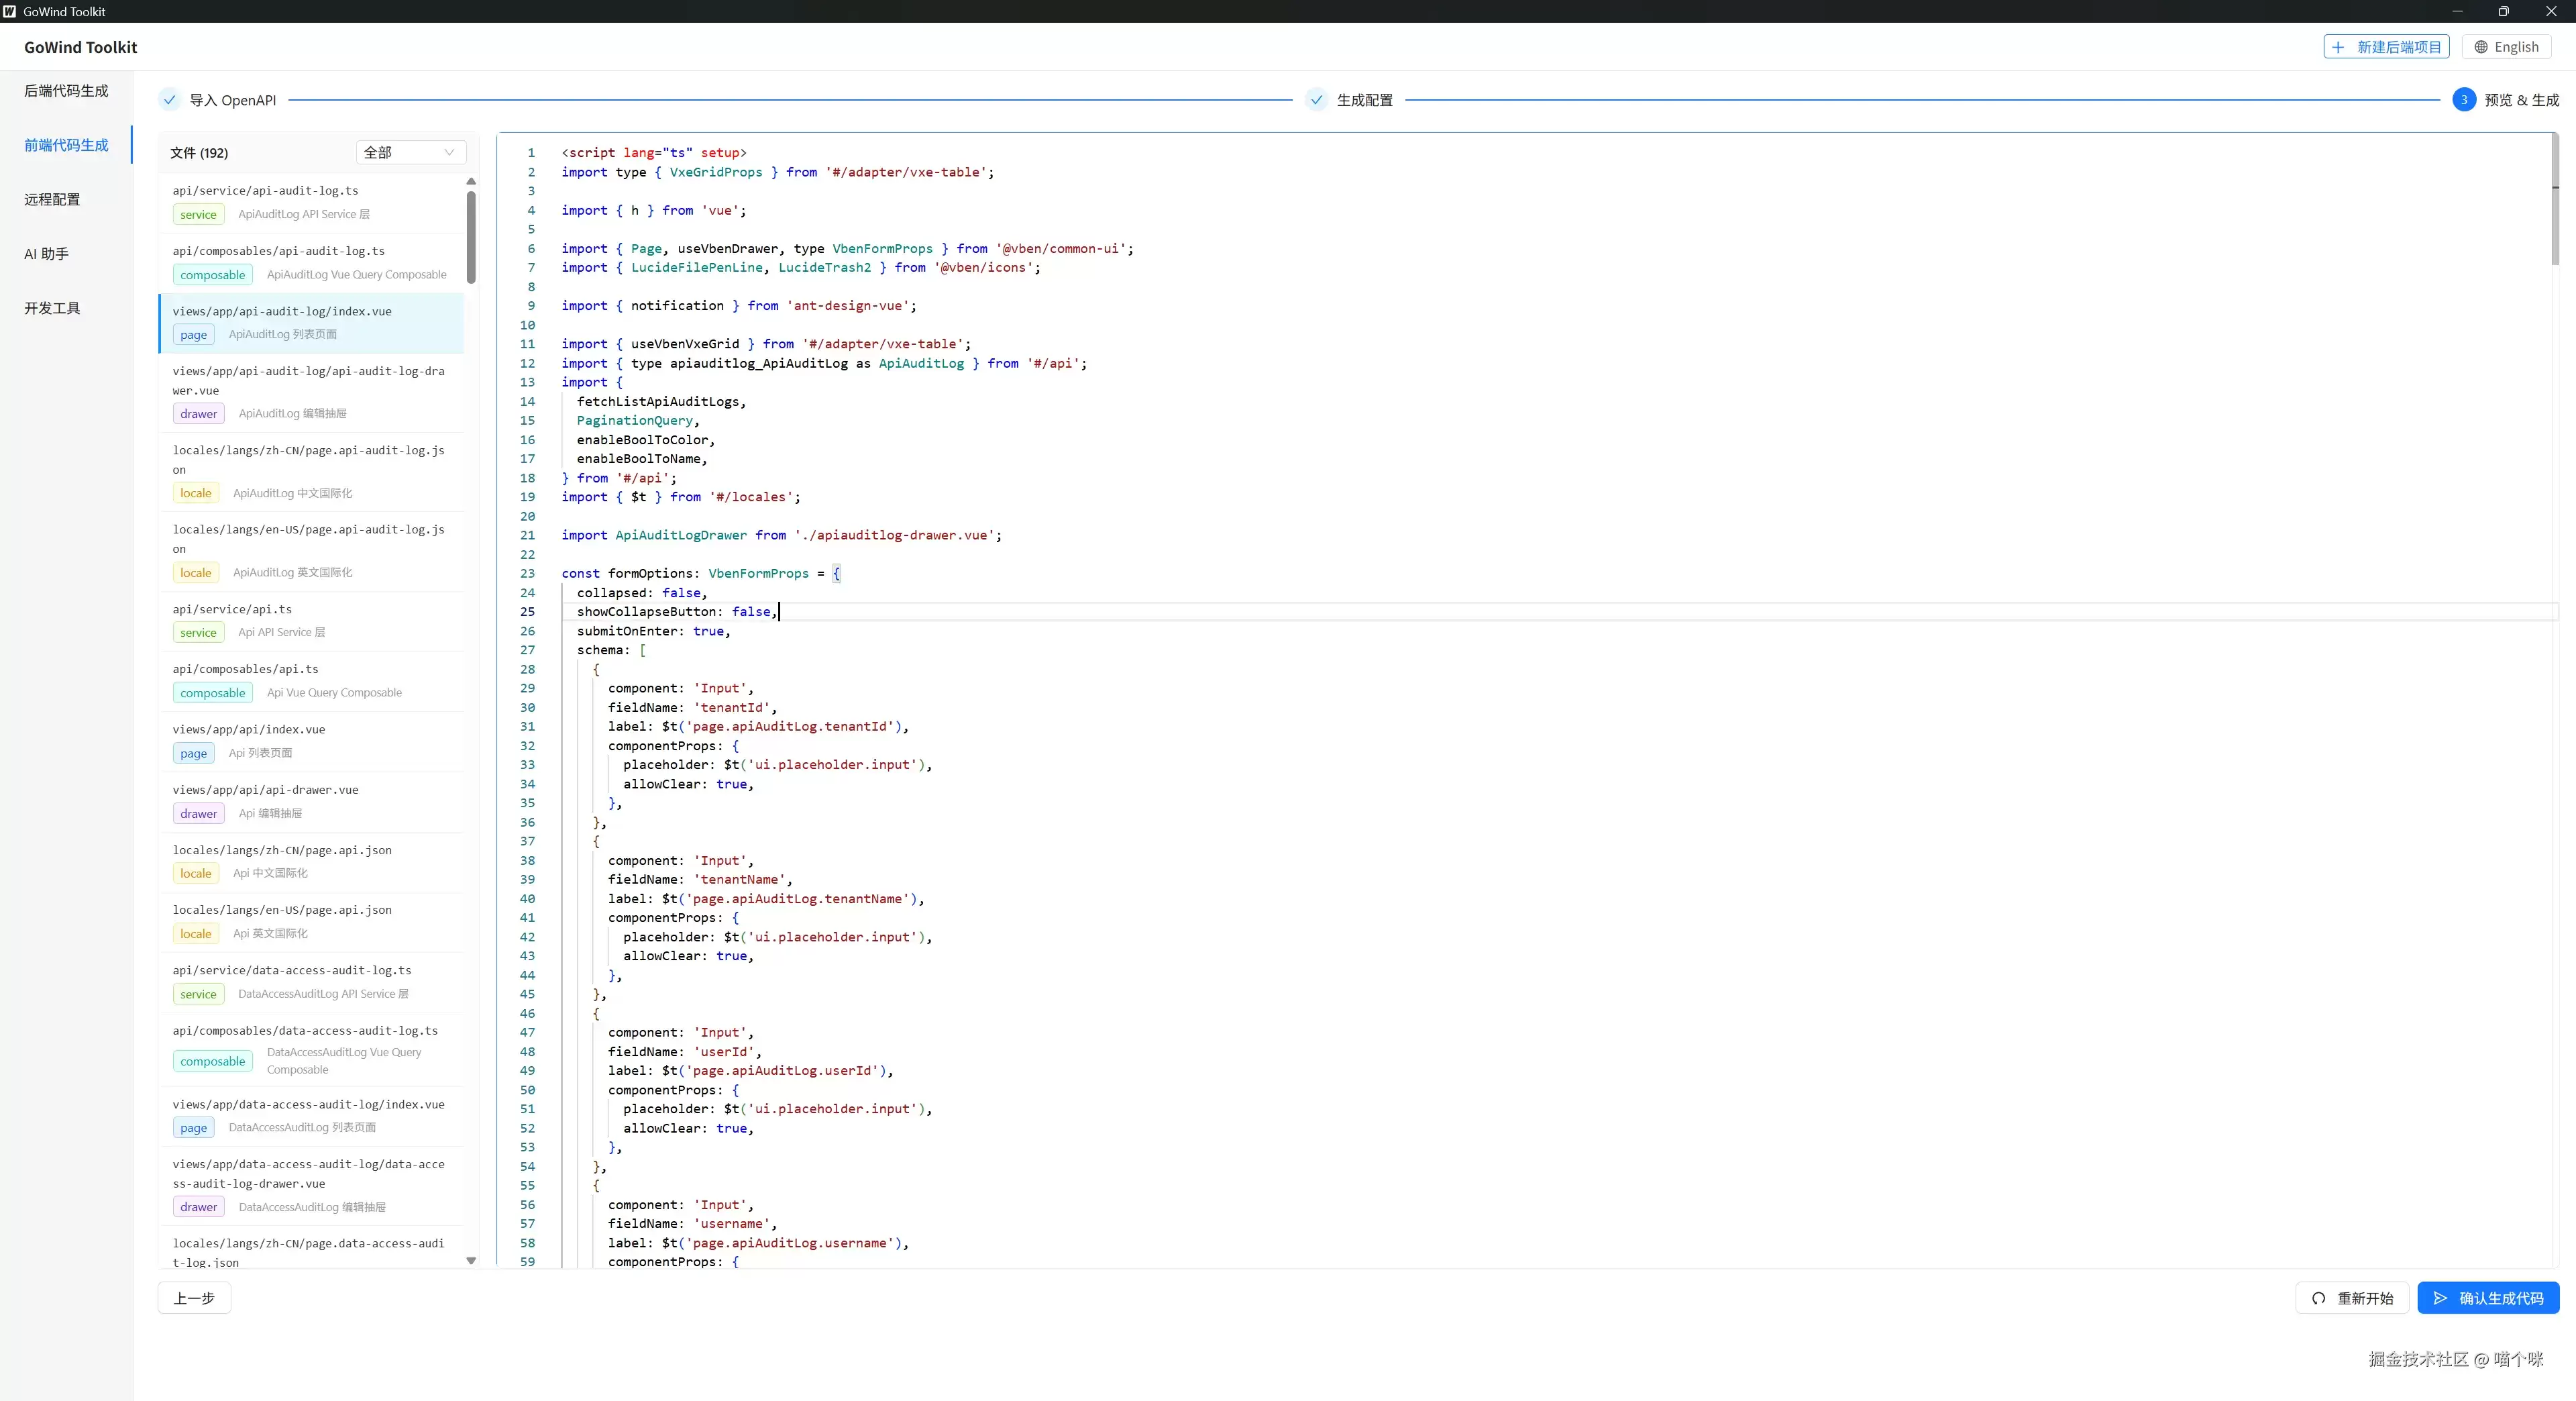This screenshot has width=2576, height=1401.
Task: Click the file list scrollbar thumb
Action: pyautogui.click(x=471, y=237)
